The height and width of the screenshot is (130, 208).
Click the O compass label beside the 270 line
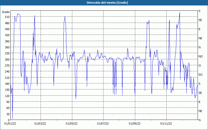tap(200, 66)
